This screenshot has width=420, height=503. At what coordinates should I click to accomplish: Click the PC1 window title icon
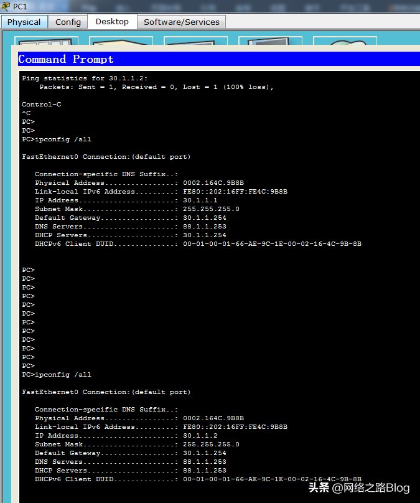tap(6, 6)
